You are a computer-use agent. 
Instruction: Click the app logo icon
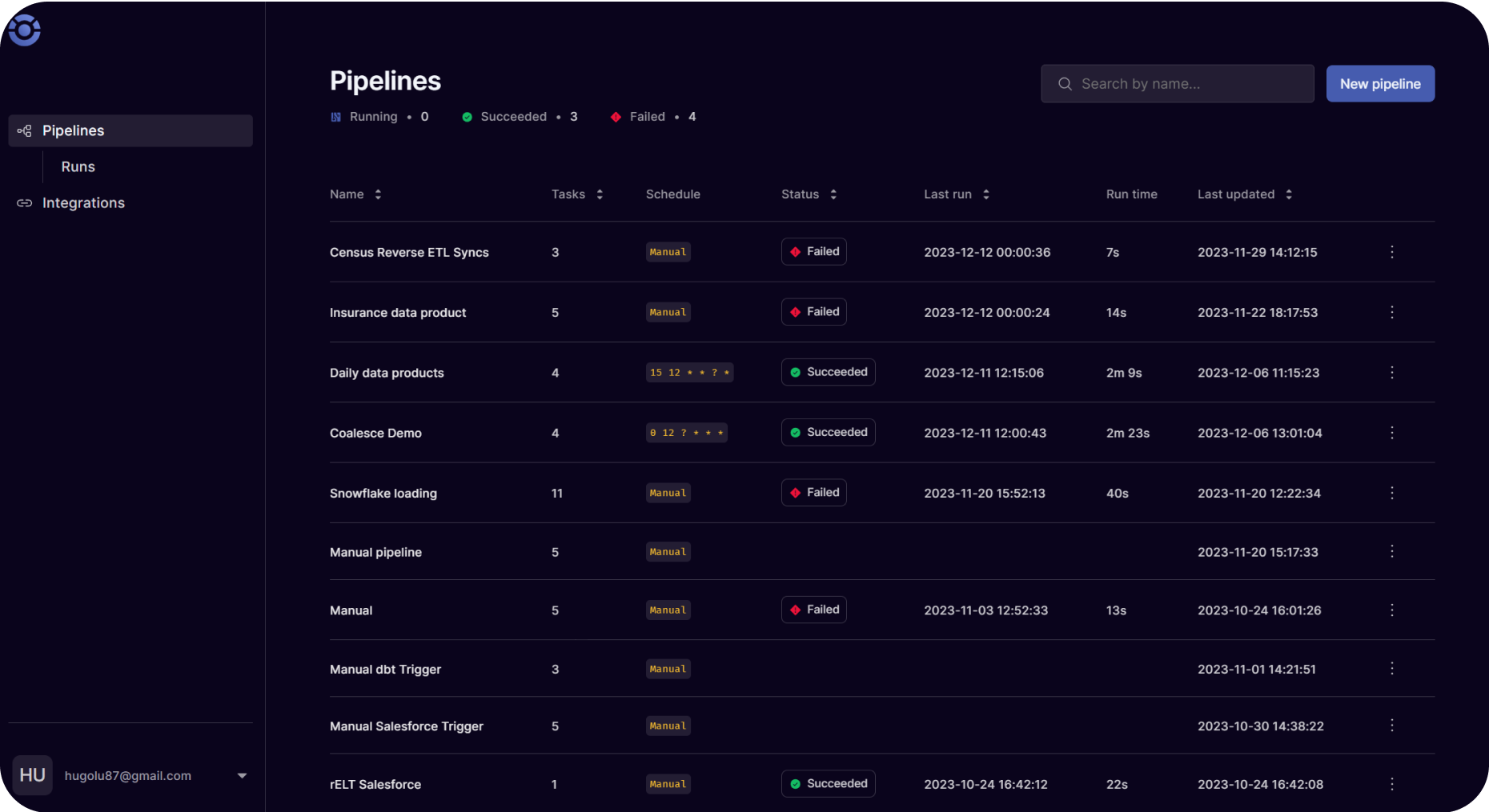(x=25, y=30)
